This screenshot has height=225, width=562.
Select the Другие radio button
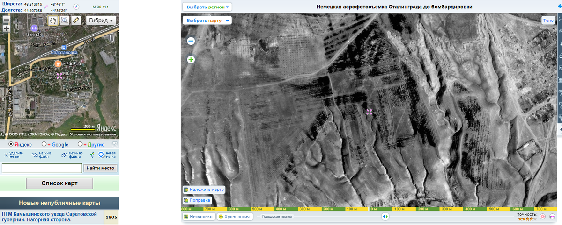tap(80, 144)
